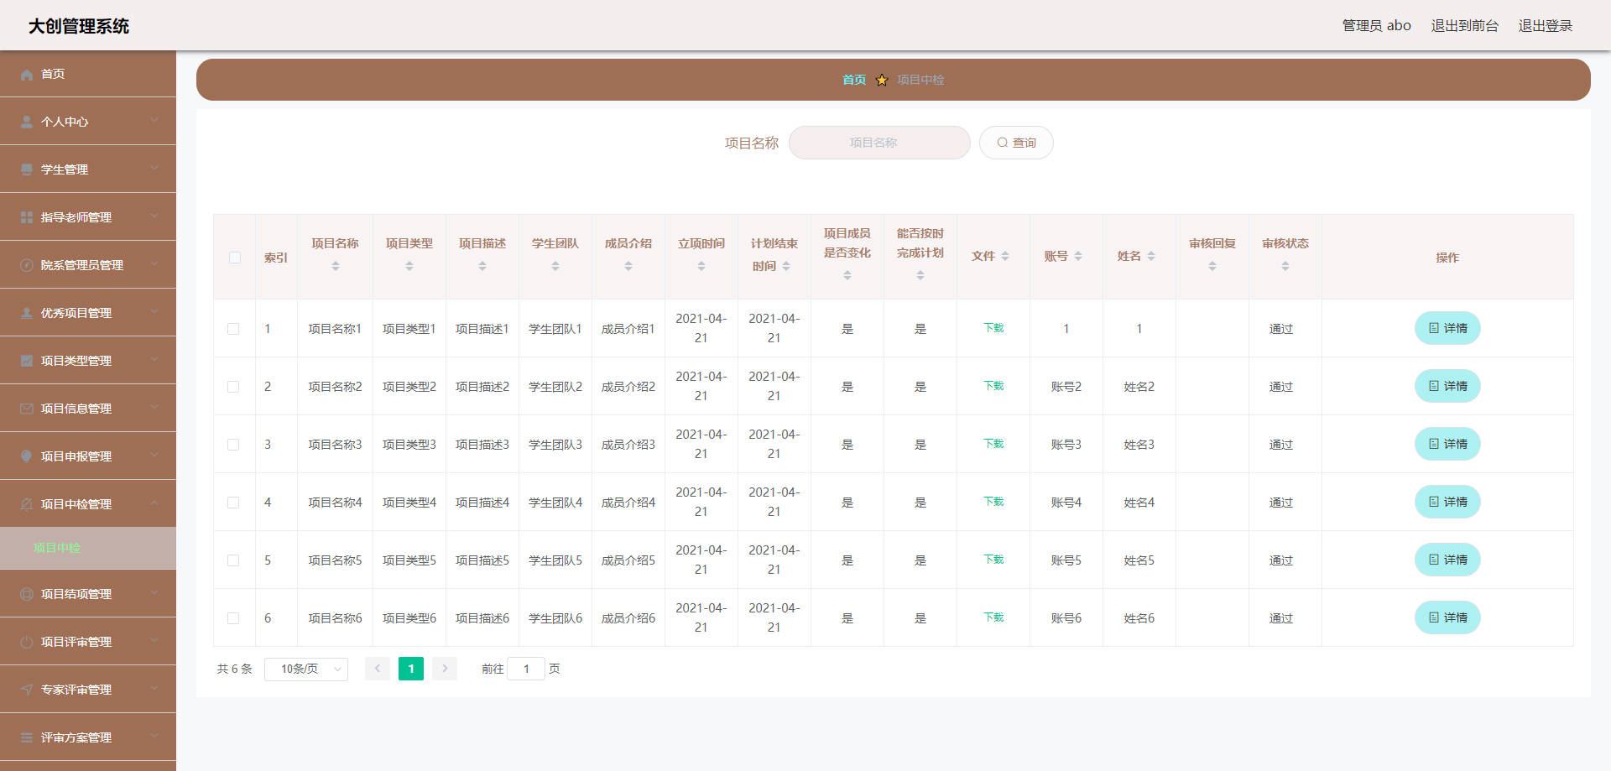1611x771 pixels.
Task: Collapse 项目中检管理 menu chevron
Action: (x=154, y=504)
